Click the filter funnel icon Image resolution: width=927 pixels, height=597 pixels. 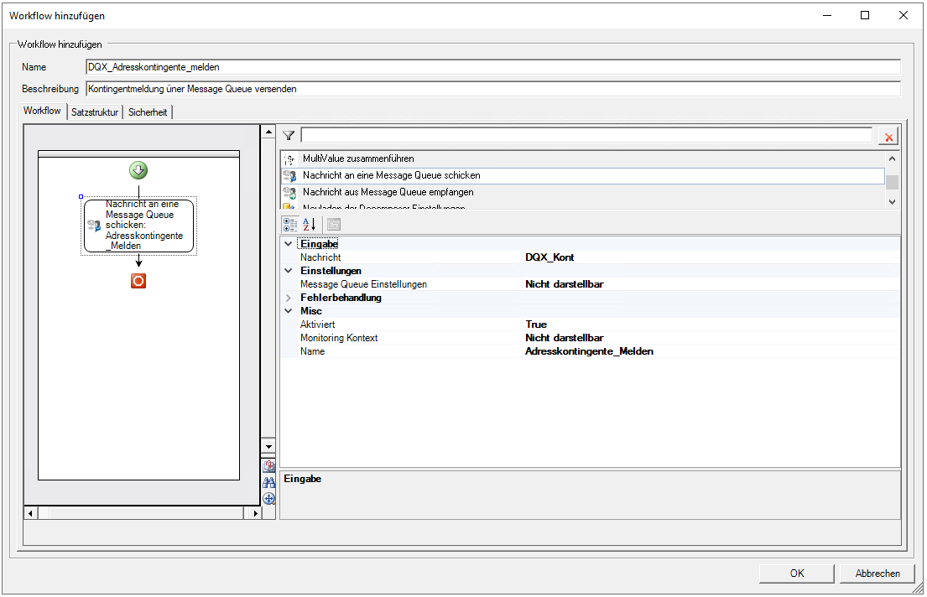click(289, 136)
